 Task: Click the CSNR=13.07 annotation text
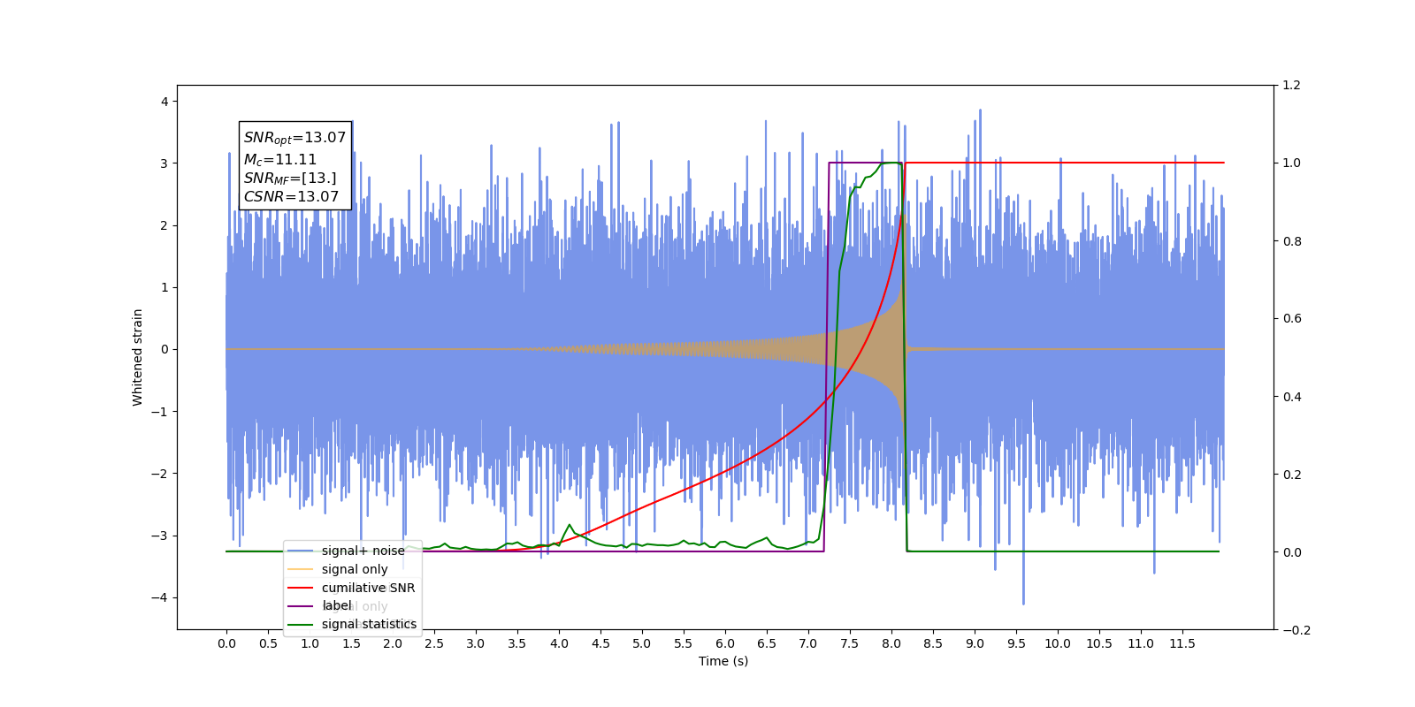pyautogui.click(x=291, y=196)
